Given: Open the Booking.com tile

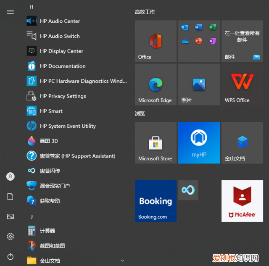Looking at the screenshot, I should (156, 201).
